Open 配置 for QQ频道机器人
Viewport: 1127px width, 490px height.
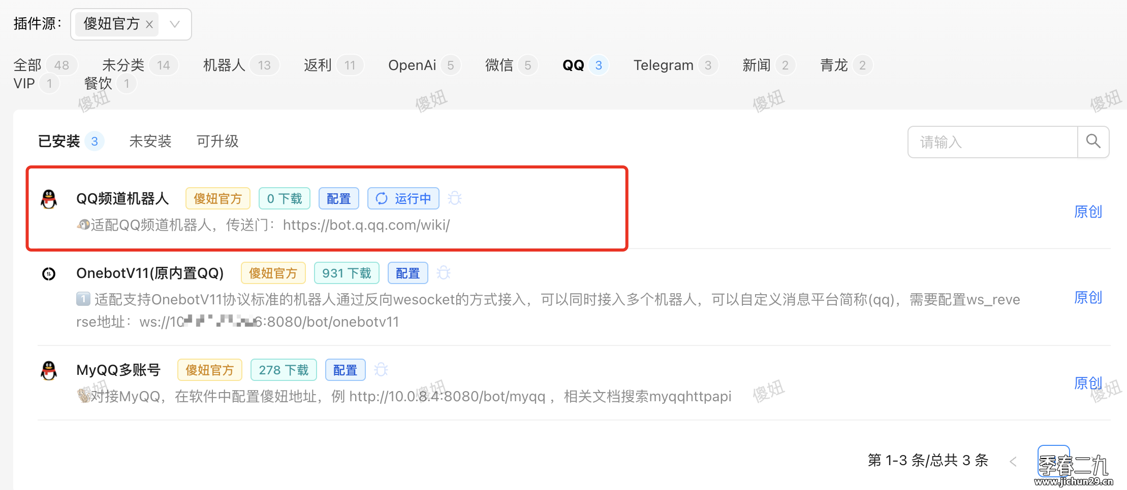[339, 198]
